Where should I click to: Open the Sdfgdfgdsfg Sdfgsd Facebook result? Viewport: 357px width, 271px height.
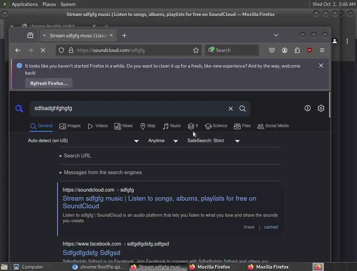click(91, 253)
